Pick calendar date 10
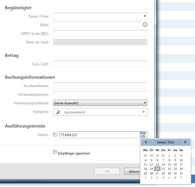195x187 pixels. point(181,160)
